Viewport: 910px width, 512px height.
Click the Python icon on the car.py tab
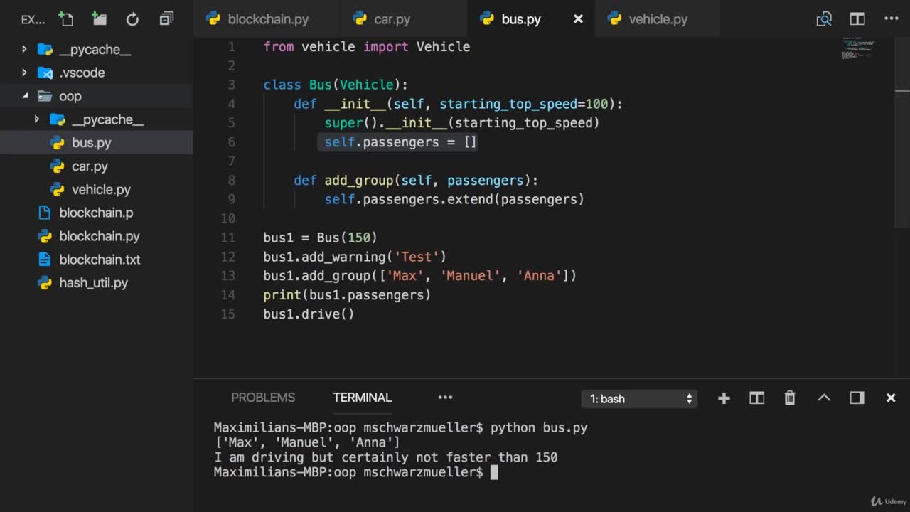tap(360, 18)
